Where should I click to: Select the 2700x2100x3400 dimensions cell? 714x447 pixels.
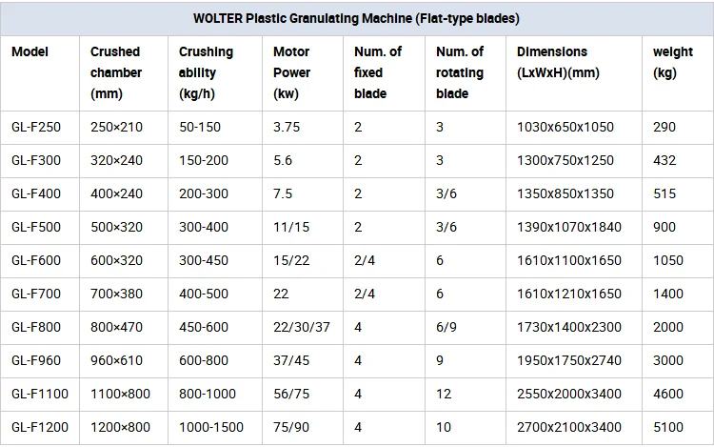[568, 428]
